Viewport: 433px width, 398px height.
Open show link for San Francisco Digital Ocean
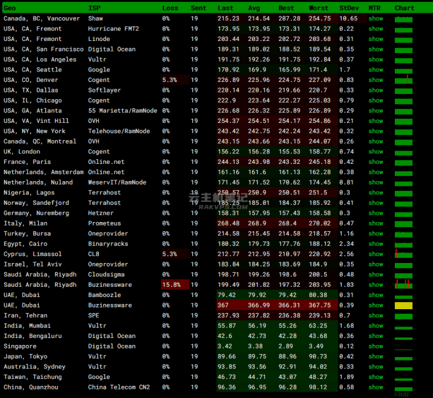pos(376,49)
